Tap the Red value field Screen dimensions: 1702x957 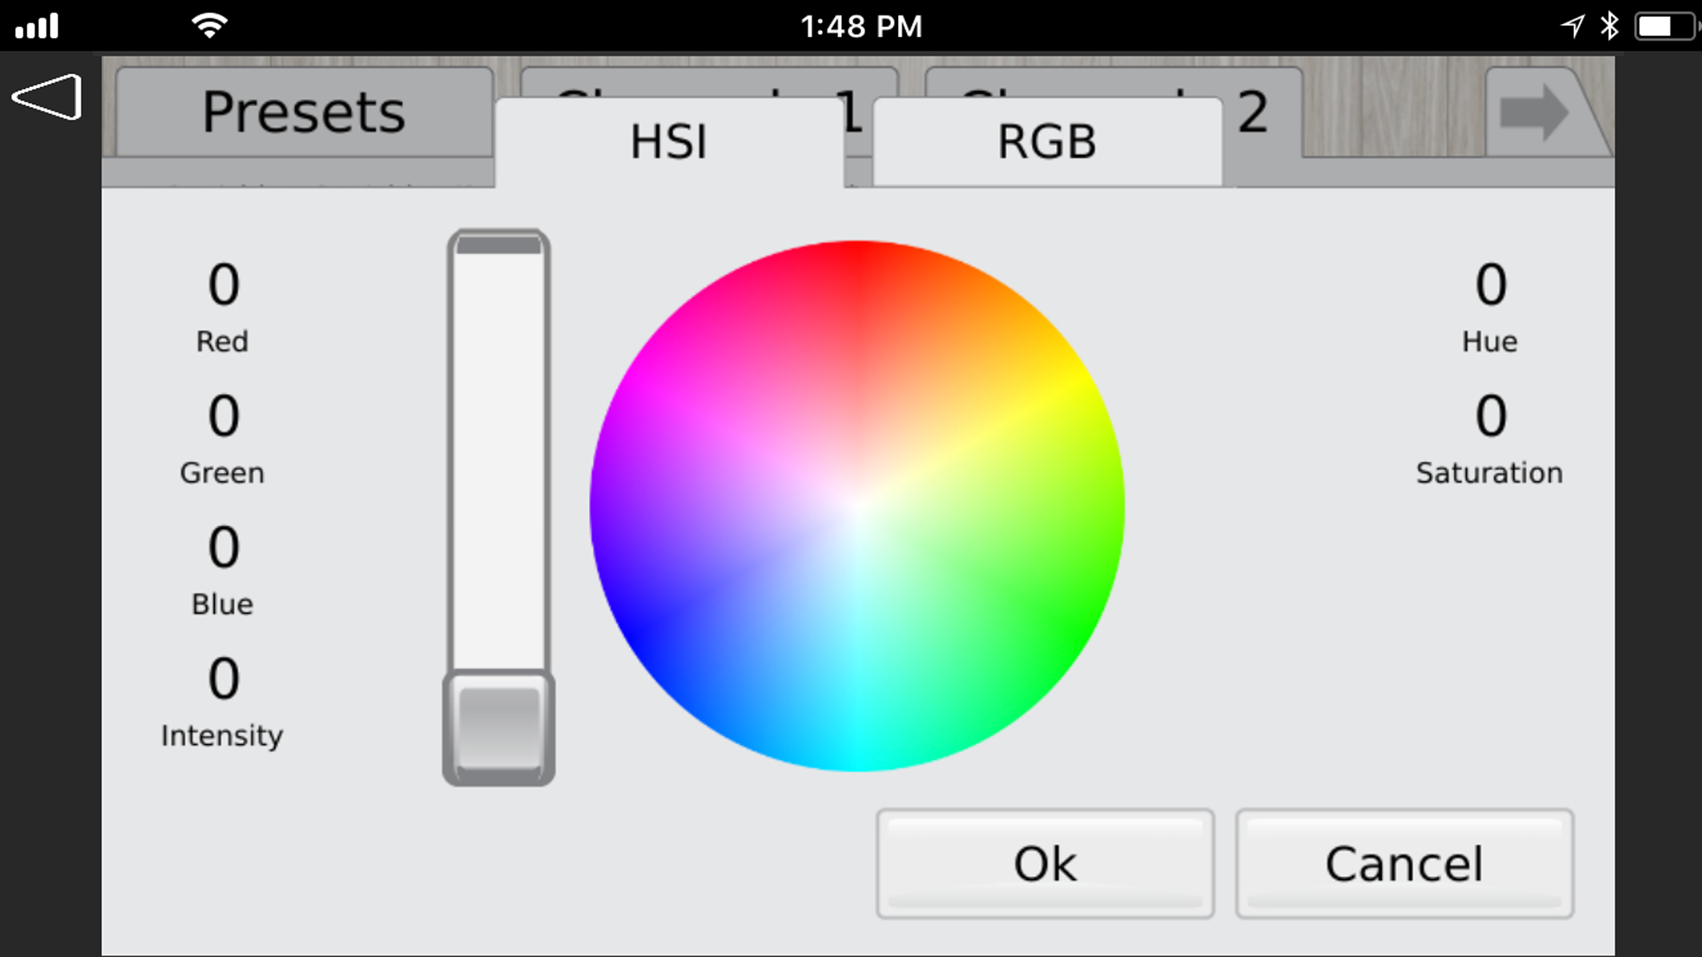tap(223, 285)
